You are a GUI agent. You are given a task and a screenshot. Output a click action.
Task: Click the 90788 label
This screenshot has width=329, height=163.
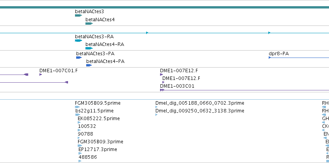pyautogui.click(x=85, y=134)
